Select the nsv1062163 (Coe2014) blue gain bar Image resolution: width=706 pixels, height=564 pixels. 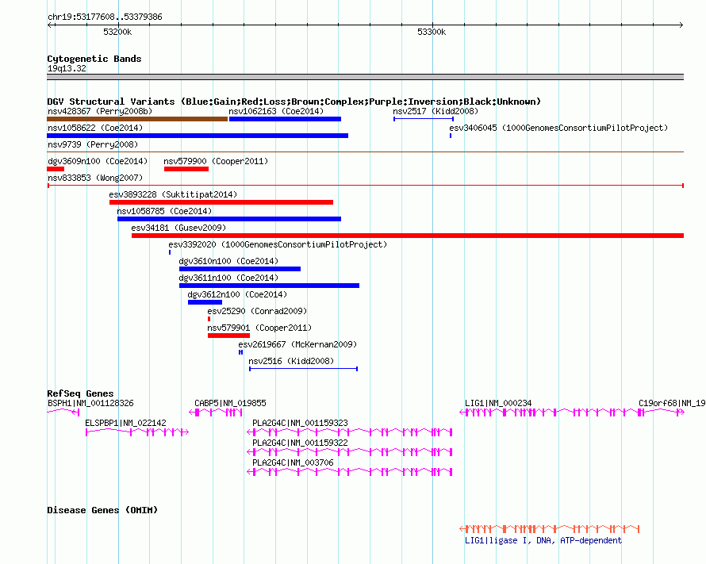pyautogui.click(x=285, y=119)
